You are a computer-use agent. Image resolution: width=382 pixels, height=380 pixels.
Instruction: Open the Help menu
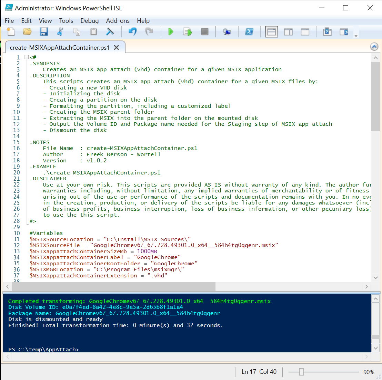[x=143, y=21]
